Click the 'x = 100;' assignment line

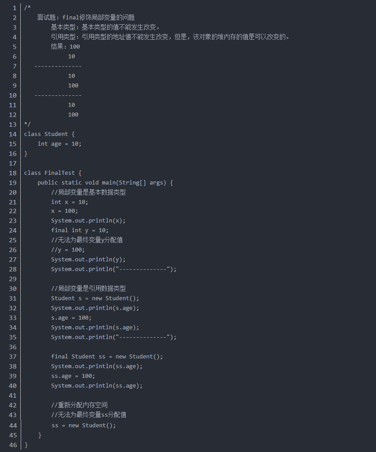click(64, 211)
